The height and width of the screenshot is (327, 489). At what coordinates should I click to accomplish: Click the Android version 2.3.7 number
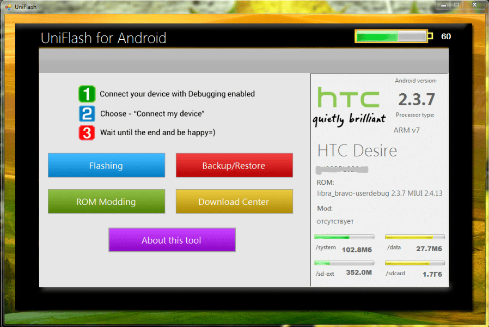(x=416, y=99)
